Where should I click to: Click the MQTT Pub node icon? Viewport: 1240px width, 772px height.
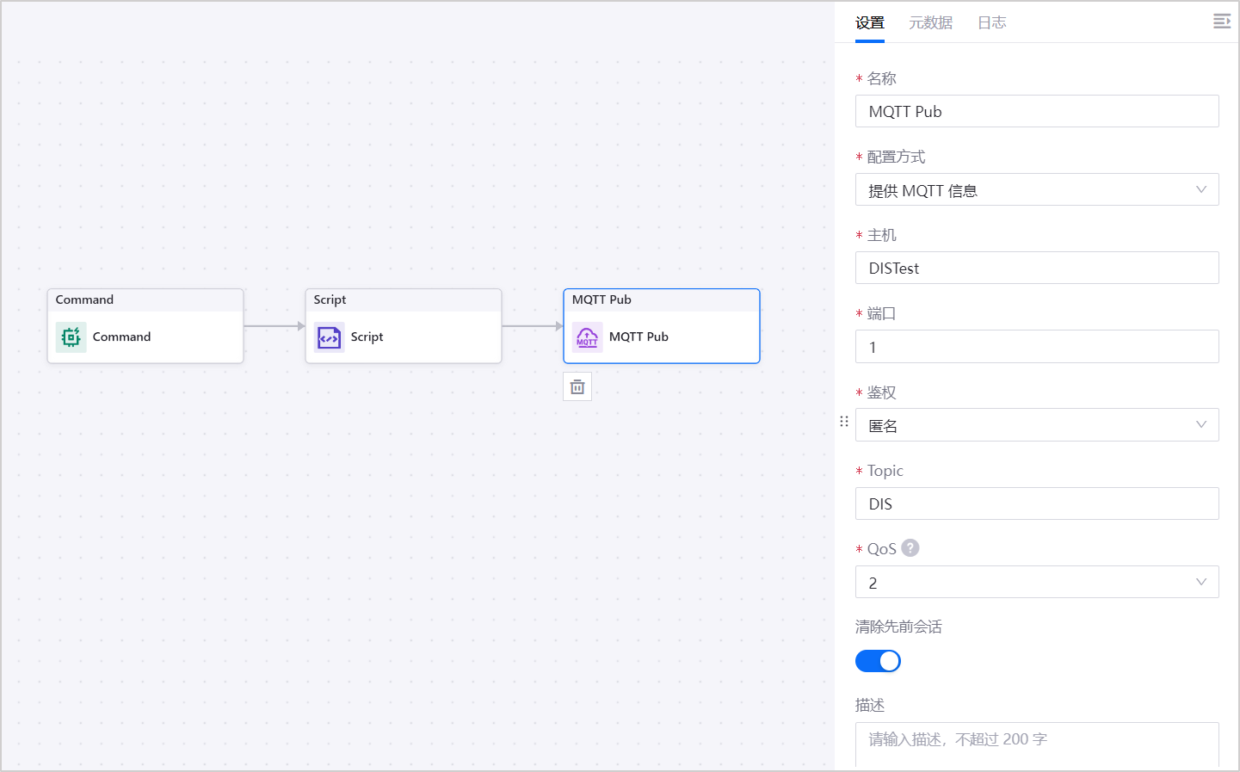pos(587,337)
